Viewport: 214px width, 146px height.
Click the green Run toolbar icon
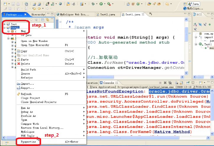point(101,4)
